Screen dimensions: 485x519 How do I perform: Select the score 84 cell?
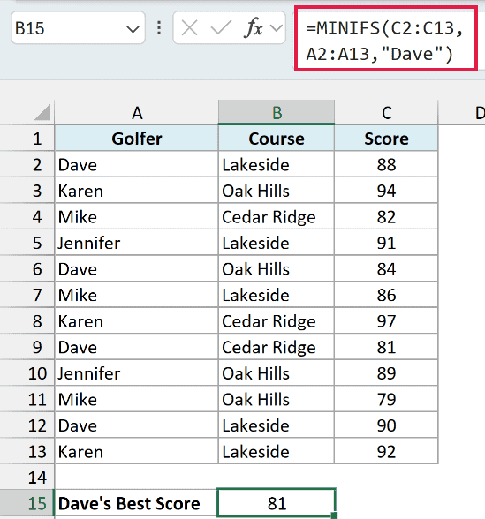[x=386, y=268]
